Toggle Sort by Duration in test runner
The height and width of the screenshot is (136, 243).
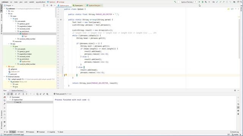coord(19,94)
